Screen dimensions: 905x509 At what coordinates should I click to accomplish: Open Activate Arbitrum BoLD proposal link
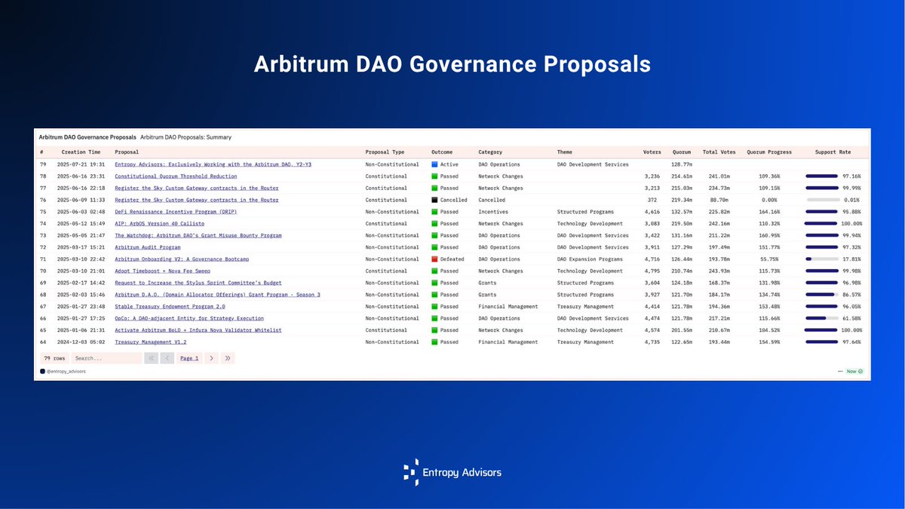[x=198, y=330]
